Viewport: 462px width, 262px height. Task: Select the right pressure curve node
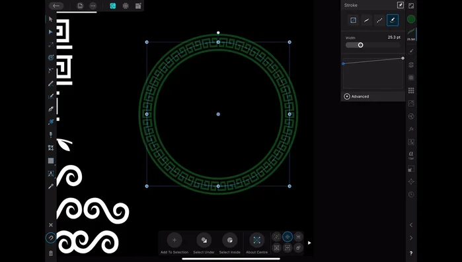click(403, 58)
